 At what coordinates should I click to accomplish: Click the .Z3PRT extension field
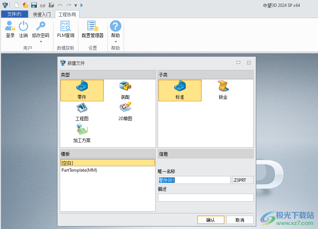click(x=243, y=180)
